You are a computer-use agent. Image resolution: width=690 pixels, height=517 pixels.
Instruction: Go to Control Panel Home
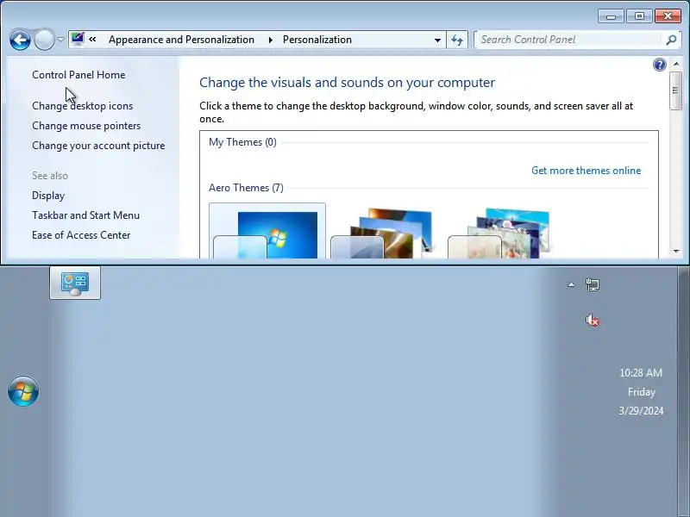78,75
